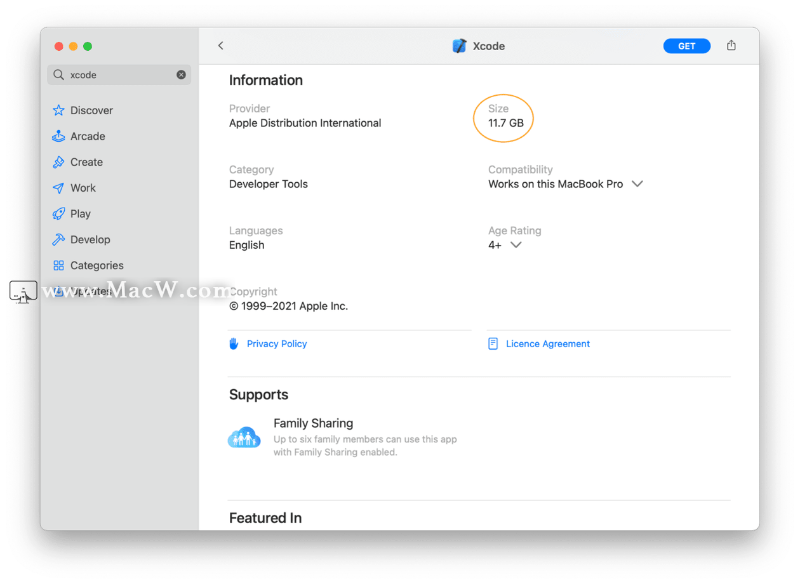Click the "Featured In" section heading
Screen dimensions: 800x584
pos(265,518)
